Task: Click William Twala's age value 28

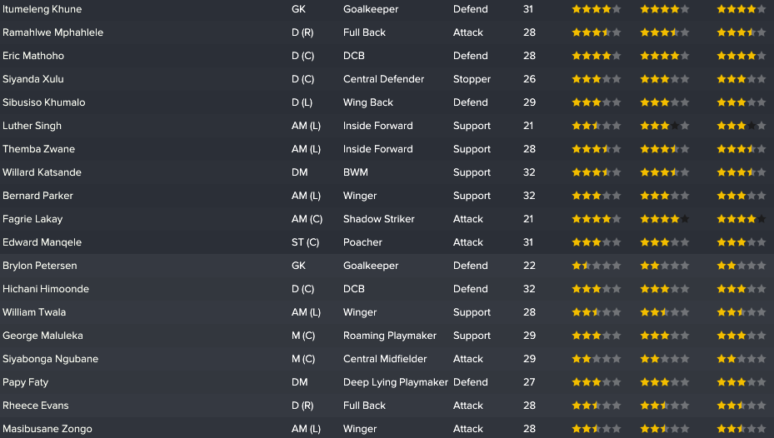Action: tap(530, 312)
